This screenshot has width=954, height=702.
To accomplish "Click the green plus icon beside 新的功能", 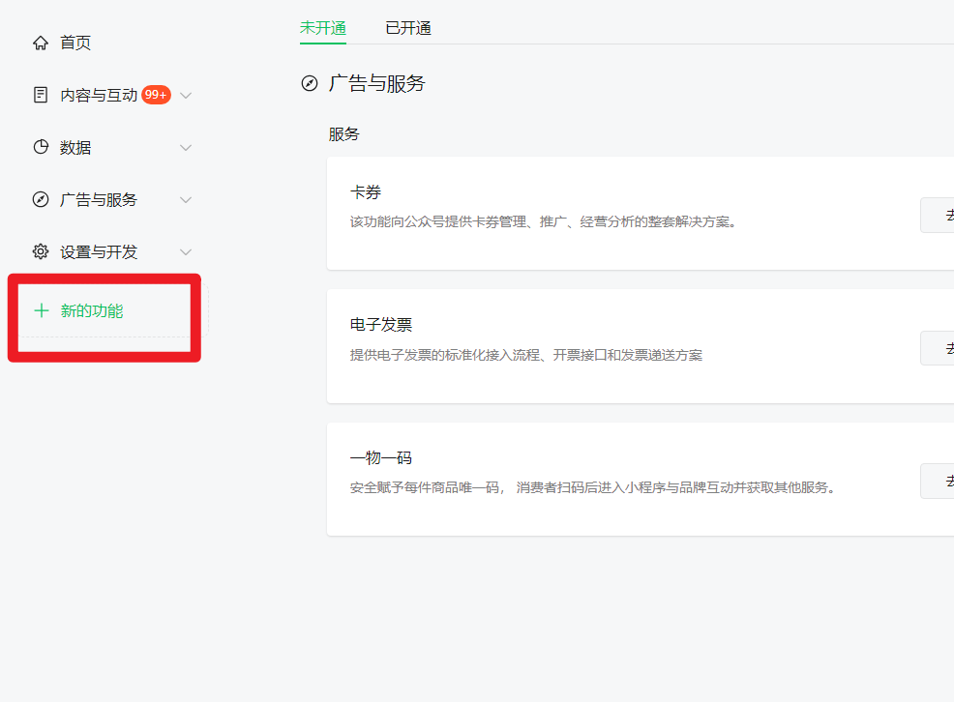I will [42, 310].
